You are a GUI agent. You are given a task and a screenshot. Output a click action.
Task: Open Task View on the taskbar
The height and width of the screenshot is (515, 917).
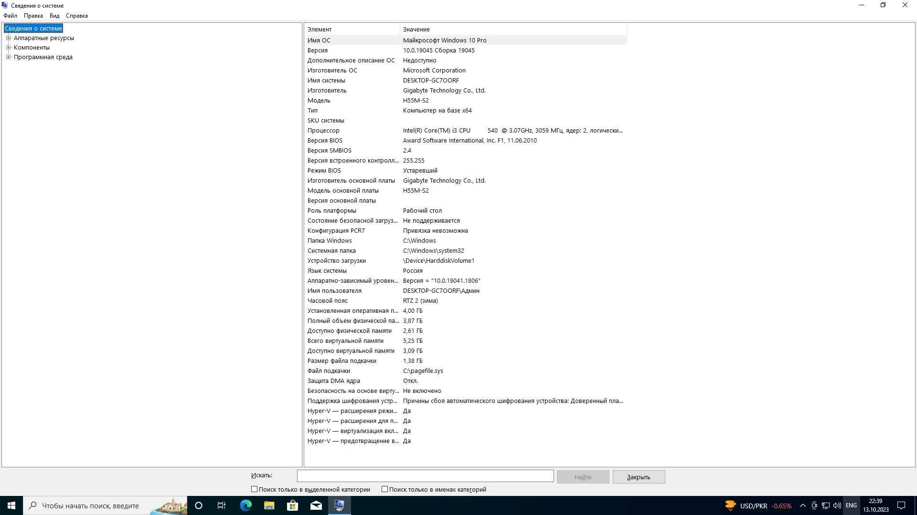point(222,505)
